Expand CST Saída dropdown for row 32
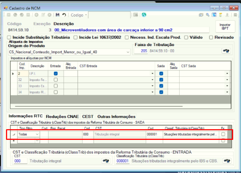Image resolution: width=241 pixels, height=173 pixels. tap(227, 80)
